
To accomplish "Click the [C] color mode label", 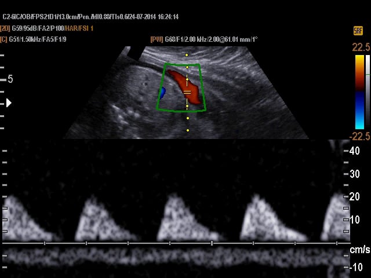I will pyautogui.click(x=3, y=39).
